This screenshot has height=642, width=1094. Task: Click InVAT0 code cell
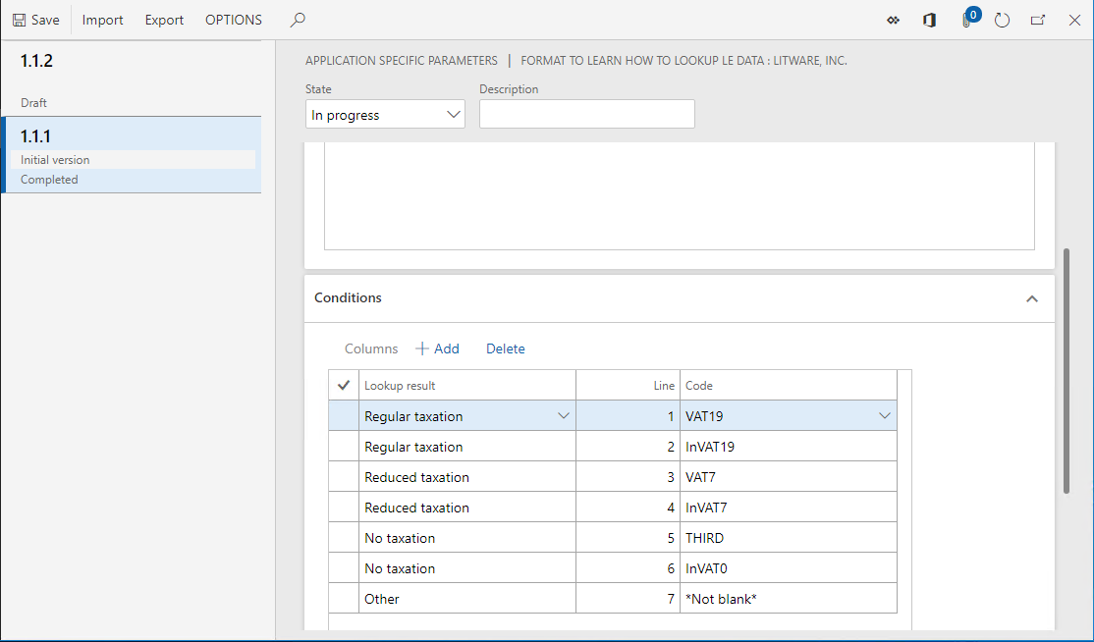pos(789,568)
